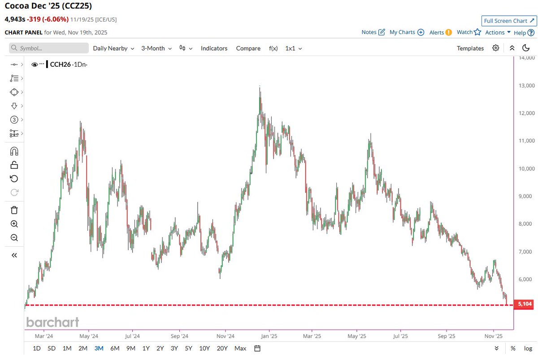Collapse the drawing tools sidebar

click(x=14, y=255)
